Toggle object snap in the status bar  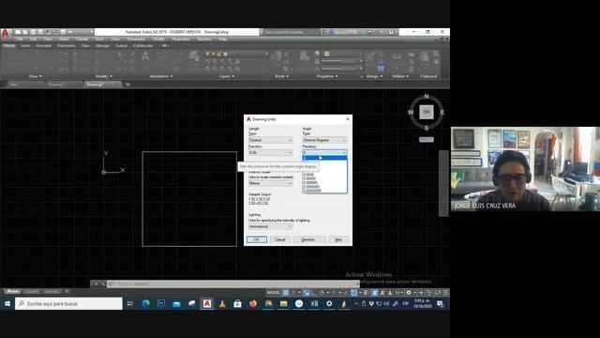click(354, 293)
